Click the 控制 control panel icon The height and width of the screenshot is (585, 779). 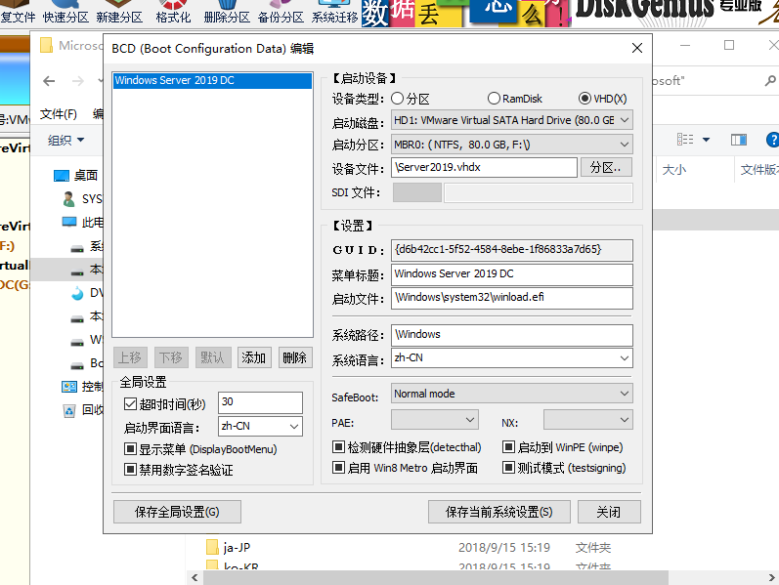tap(69, 387)
